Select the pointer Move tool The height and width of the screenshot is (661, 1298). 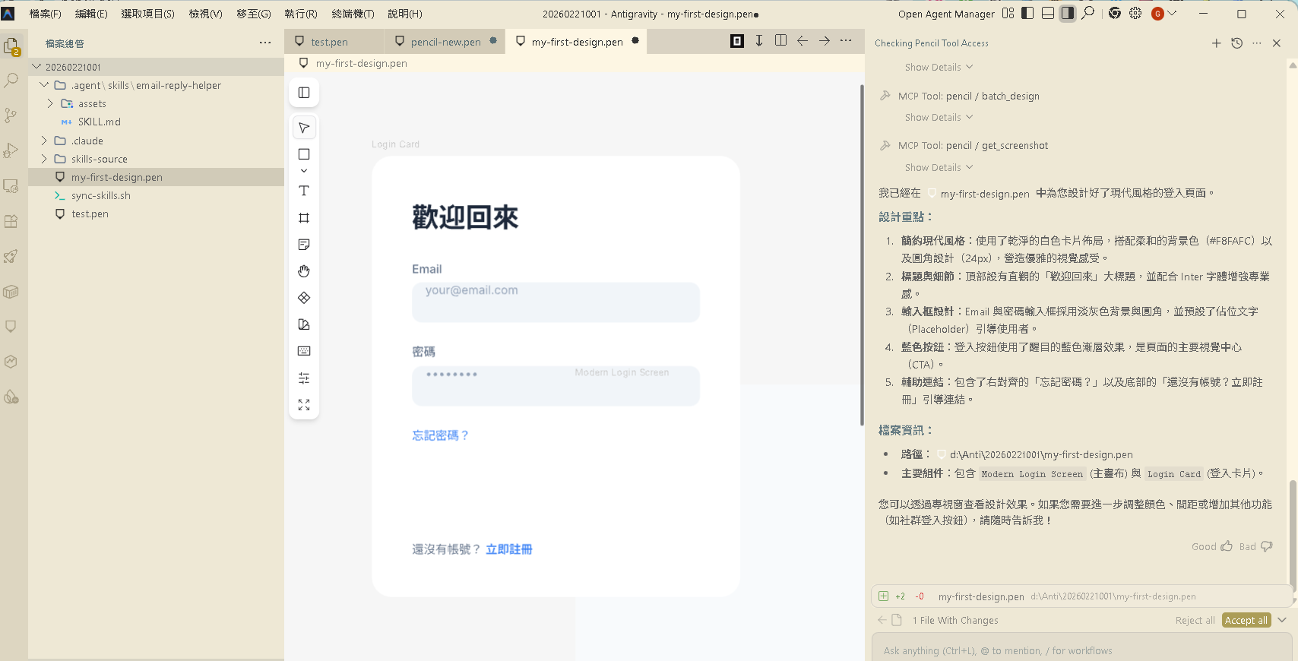click(x=304, y=128)
